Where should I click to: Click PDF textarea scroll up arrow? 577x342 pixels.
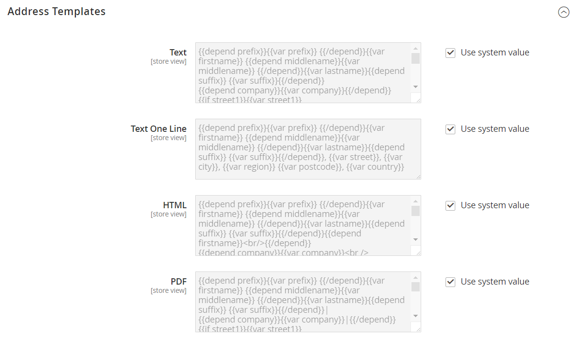(x=415, y=278)
